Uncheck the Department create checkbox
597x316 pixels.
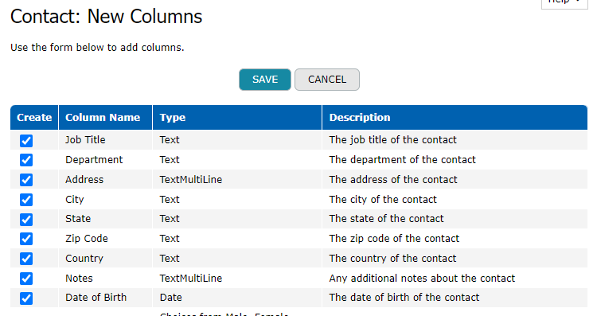26,160
